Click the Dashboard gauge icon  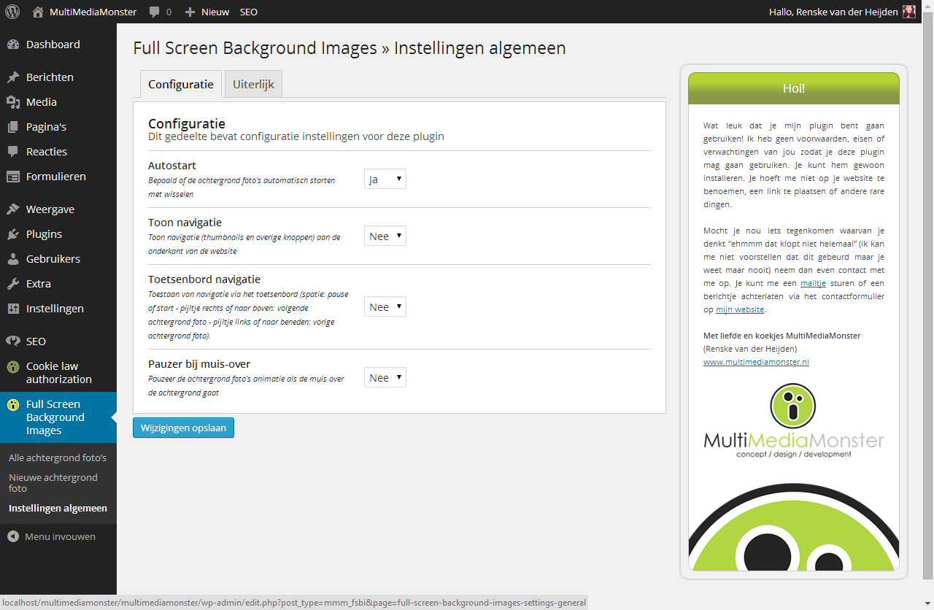[13, 45]
